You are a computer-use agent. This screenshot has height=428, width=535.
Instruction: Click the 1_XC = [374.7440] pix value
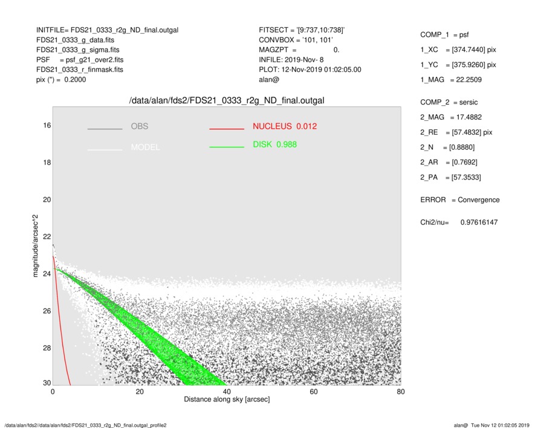(458, 50)
